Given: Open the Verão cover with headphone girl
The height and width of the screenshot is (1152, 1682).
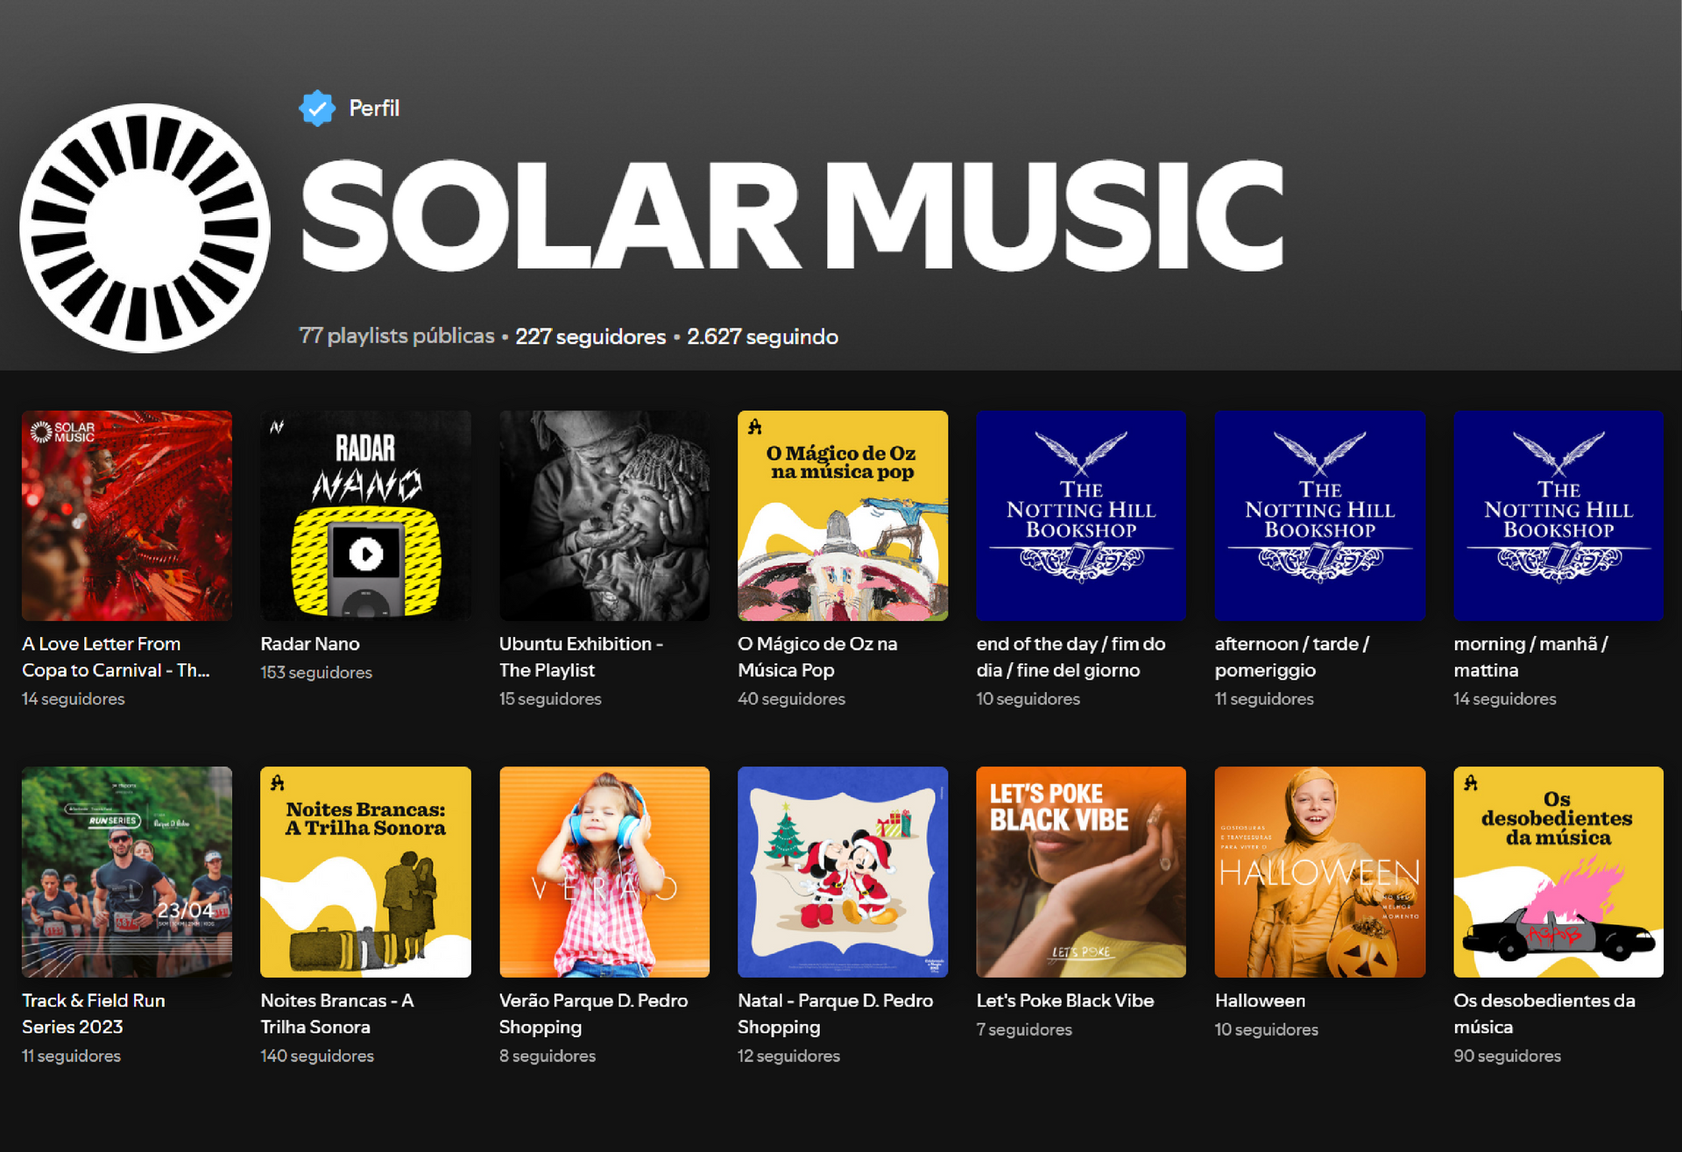Looking at the screenshot, I should point(604,873).
